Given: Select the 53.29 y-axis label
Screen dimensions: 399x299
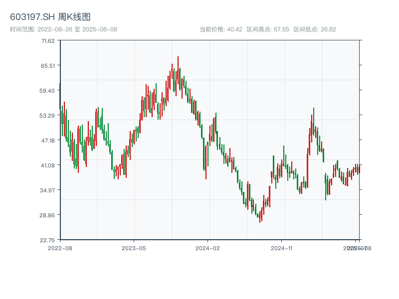Looking at the screenshot, I should [x=47, y=116].
